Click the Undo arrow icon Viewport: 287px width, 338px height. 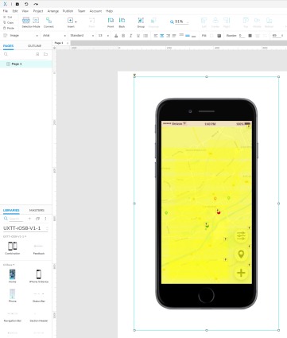[x=26, y=4]
